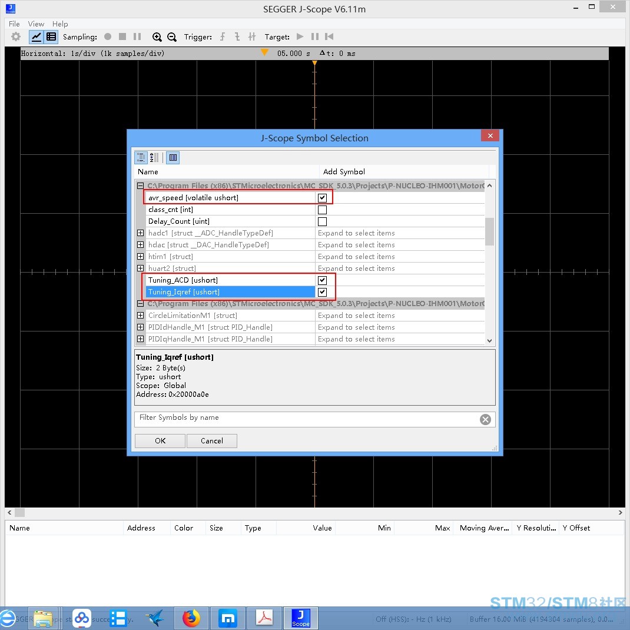Open Firefox from the taskbar
This screenshot has width=630, height=630.
191,618
